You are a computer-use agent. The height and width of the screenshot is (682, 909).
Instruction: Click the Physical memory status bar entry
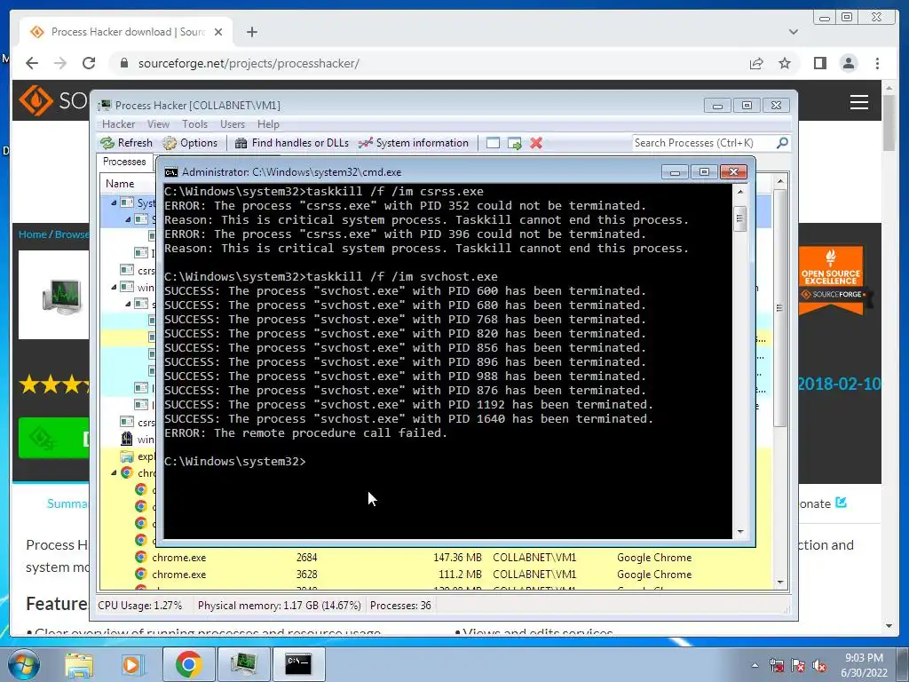(x=279, y=606)
